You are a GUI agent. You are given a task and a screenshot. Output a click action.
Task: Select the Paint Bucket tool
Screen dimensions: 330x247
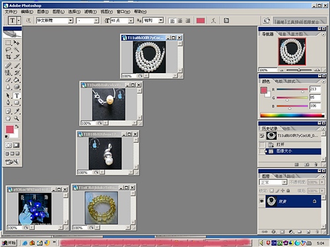[16, 80]
